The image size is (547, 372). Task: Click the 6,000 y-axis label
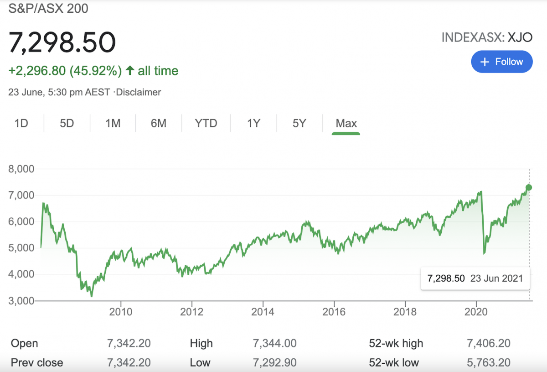pyautogui.click(x=21, y=222)
